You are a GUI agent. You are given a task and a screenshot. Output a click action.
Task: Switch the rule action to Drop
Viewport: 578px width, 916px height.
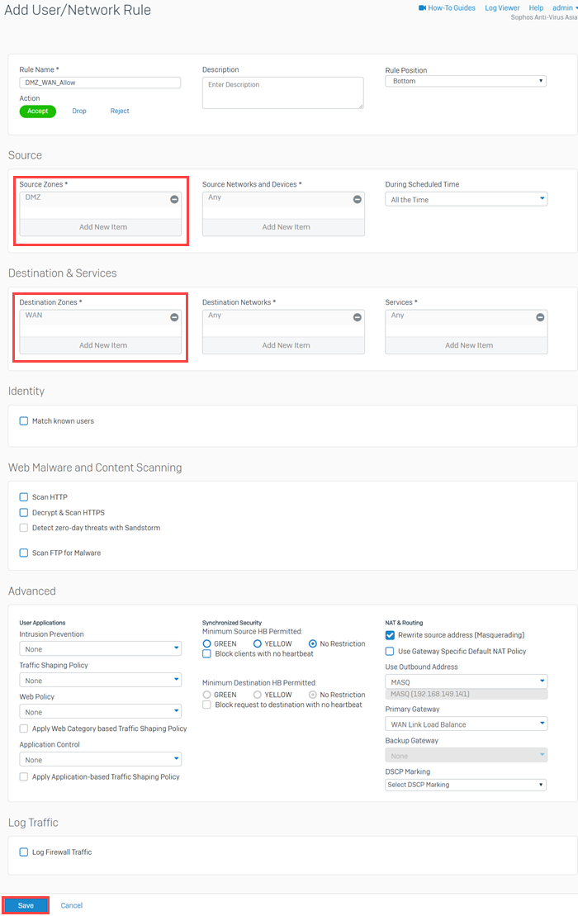(x=79, y=110)
